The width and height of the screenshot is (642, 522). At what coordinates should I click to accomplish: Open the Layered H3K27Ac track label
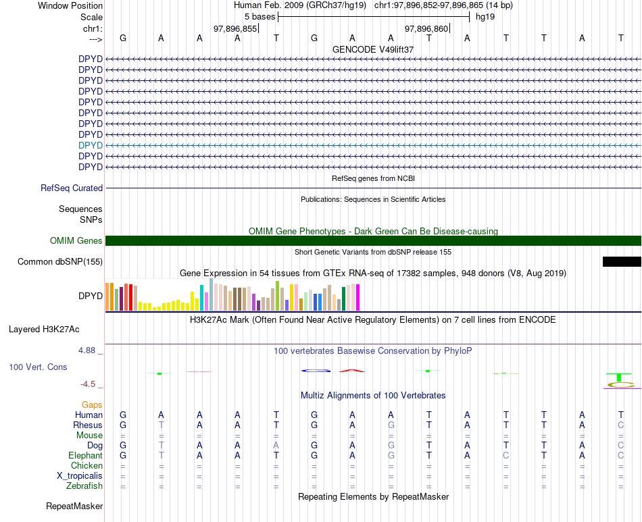44,330
